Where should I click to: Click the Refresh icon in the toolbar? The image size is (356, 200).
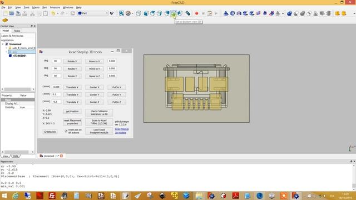tap(73, 13)
